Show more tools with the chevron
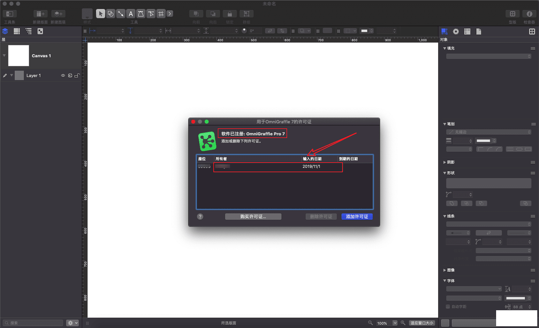 coord(170,14)
